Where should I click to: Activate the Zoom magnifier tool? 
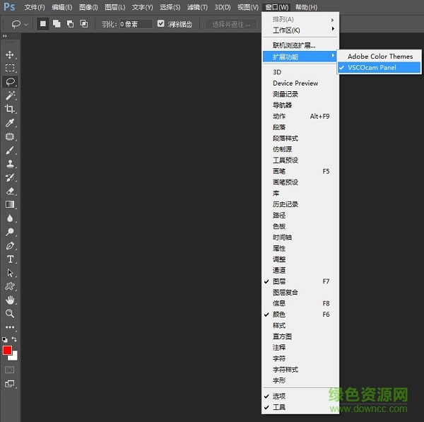10,313
